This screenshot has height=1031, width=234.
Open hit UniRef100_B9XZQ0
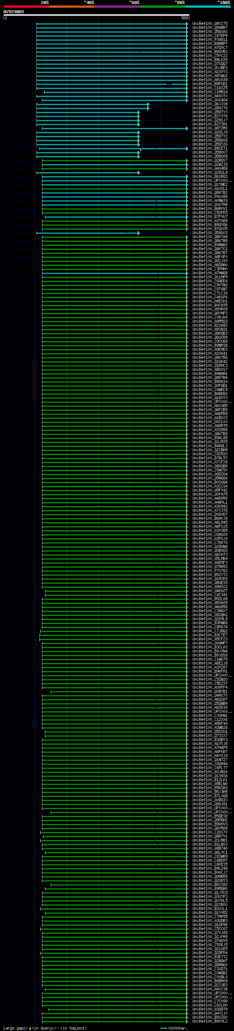[x=210, y=1017]
